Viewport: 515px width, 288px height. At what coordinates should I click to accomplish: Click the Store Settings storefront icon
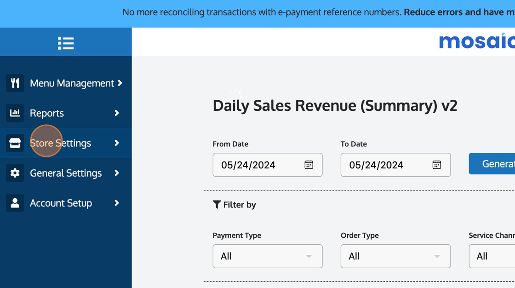point(15,143)
